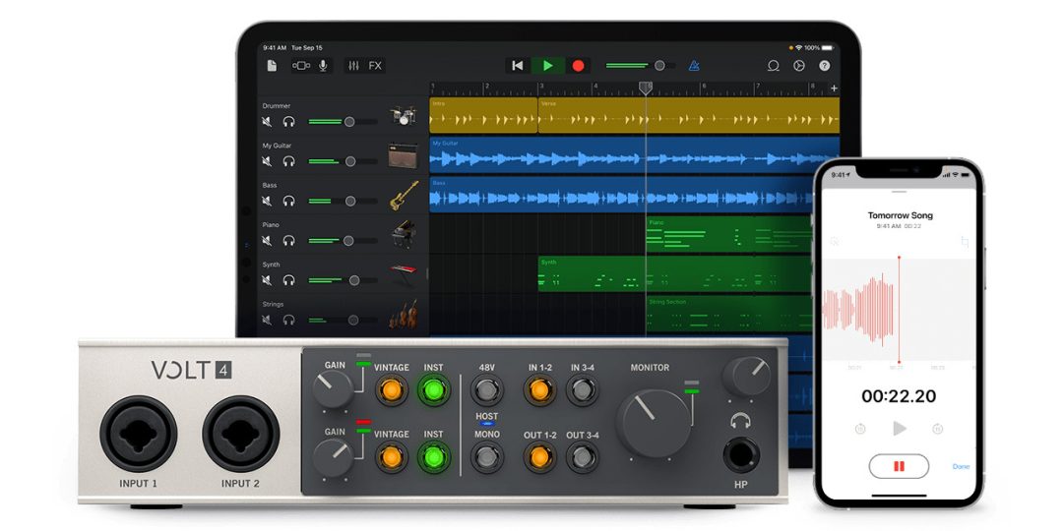Select the green Piano MIDI region

click(729, 234)
